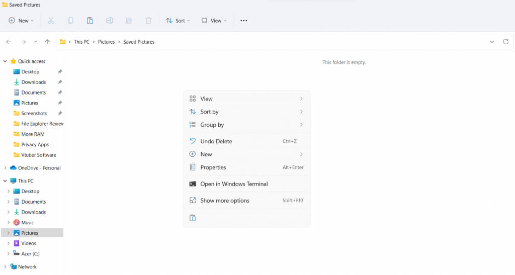Image resolution: width=515 pixels, height=275 pixels.
Task: Open the New dropdown in toolbar
Action: pos(21,21)
